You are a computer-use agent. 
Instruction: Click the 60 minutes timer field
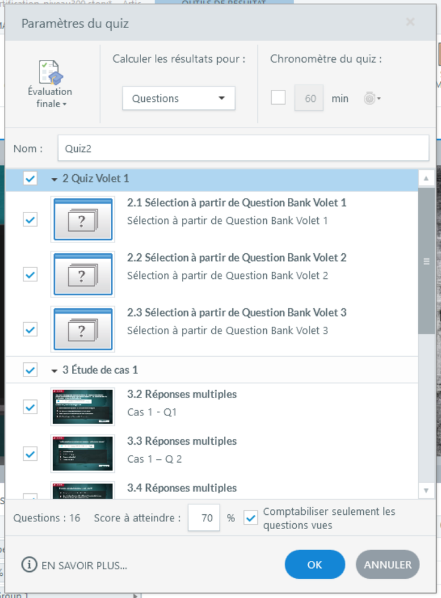coord(309,98)
